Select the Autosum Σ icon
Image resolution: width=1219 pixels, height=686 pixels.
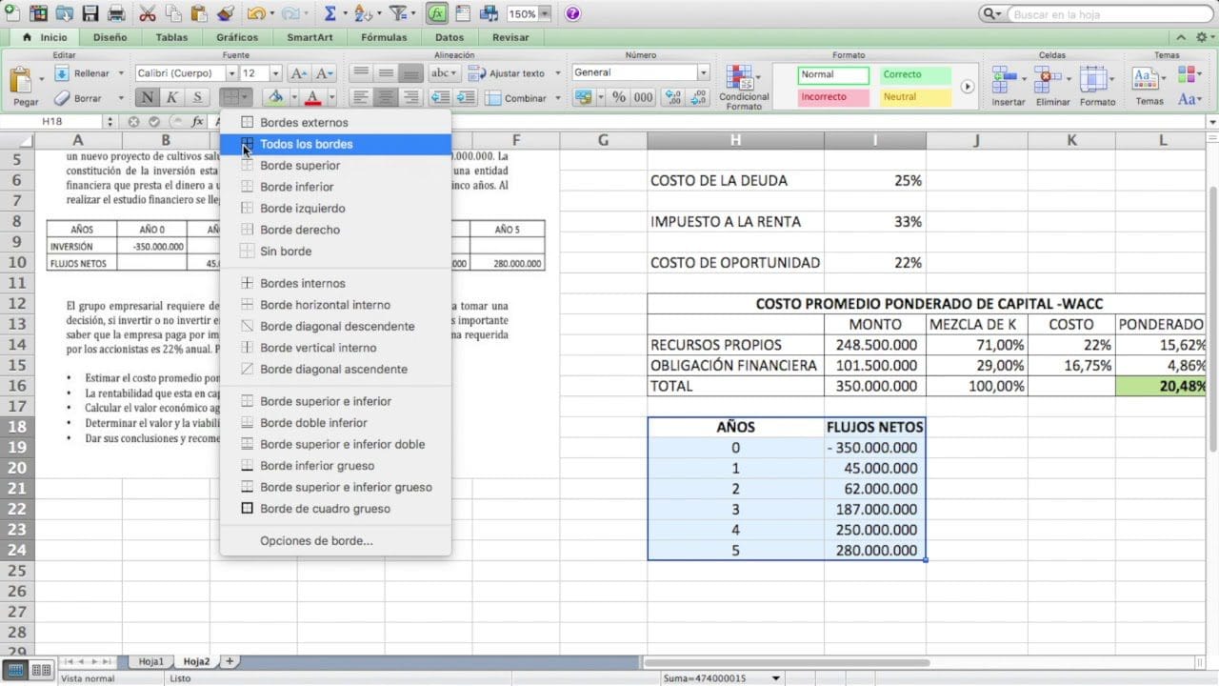click(329, 13)
